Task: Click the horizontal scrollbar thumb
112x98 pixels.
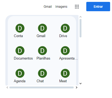Action: coord(42,88)
